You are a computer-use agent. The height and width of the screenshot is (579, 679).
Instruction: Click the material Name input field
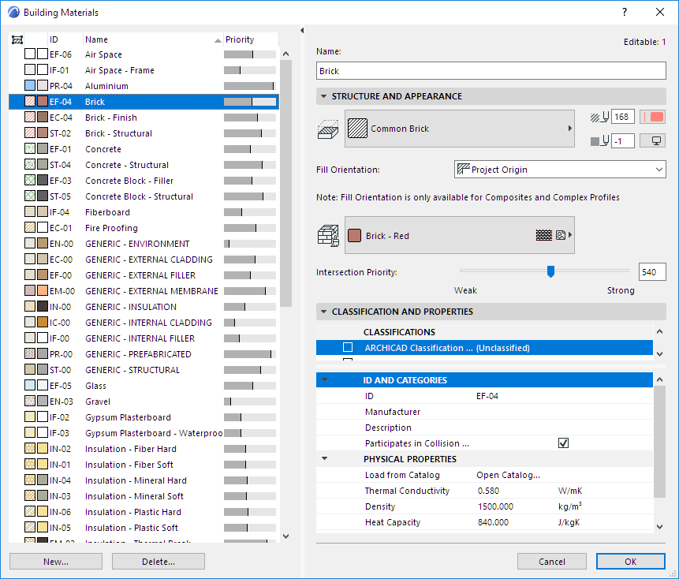pos(491,70)
